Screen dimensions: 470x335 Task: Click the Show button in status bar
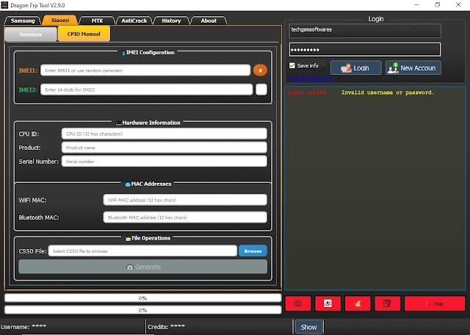[x=309, y=327]
